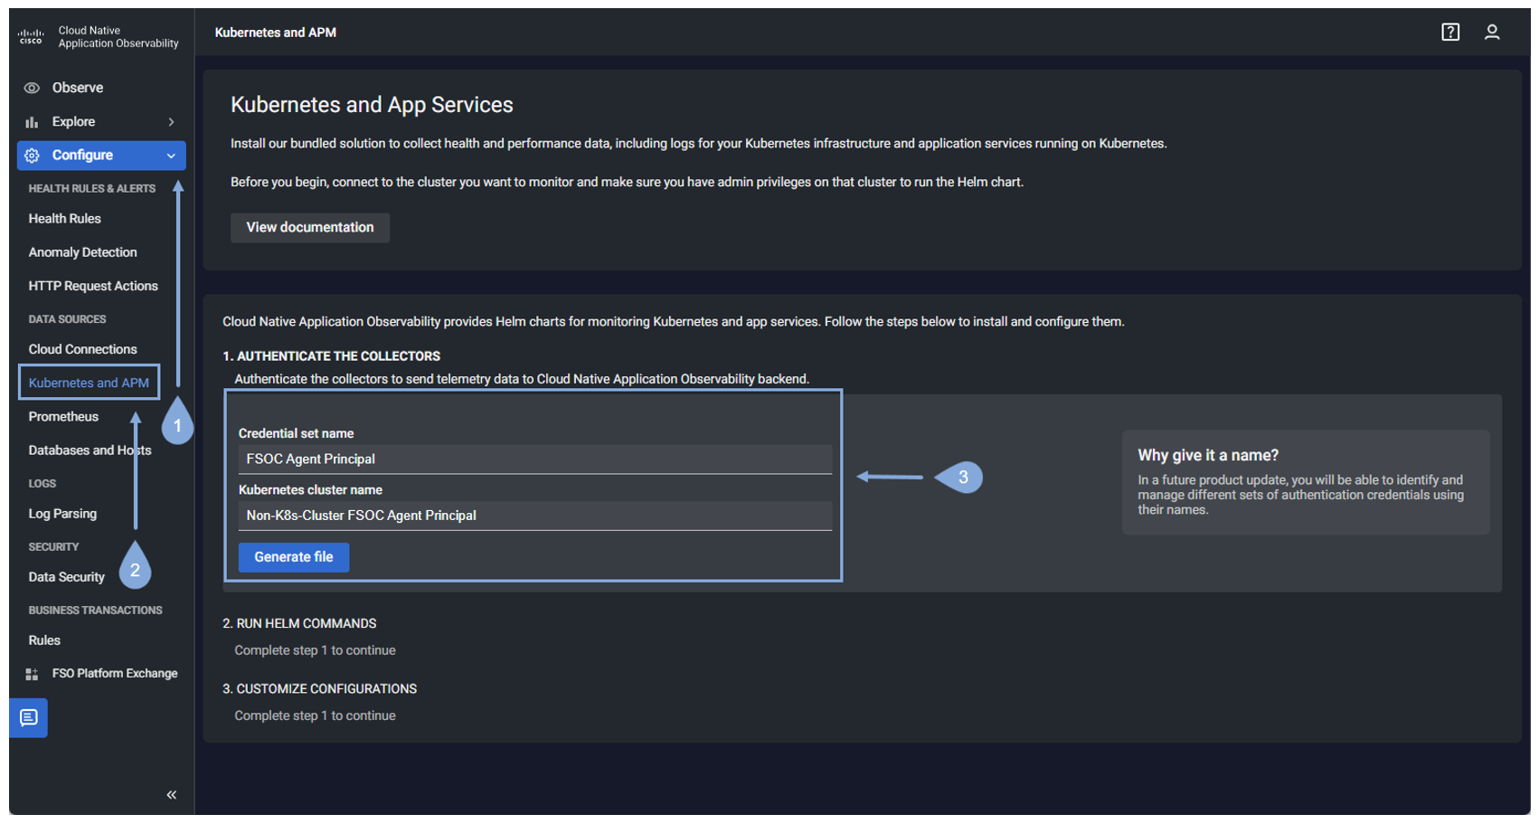
Task: Select Kubernetes and APM menu item
Action: click(x=89, y=383)
